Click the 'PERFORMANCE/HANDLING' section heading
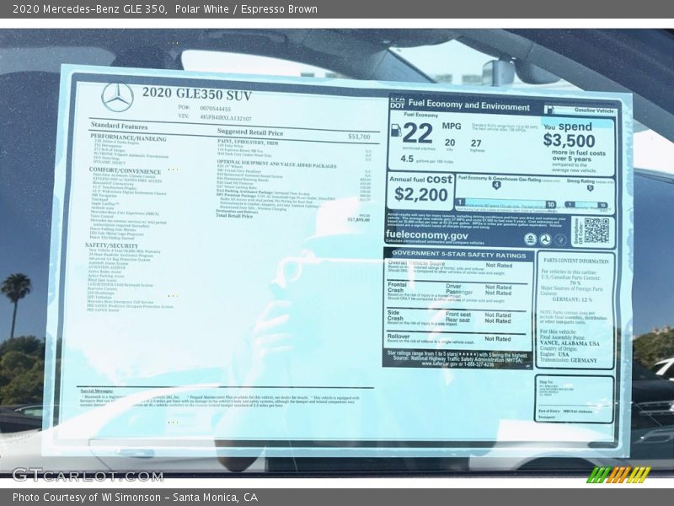The width and height of the screenshot is (674, 506). click(128, 138)
